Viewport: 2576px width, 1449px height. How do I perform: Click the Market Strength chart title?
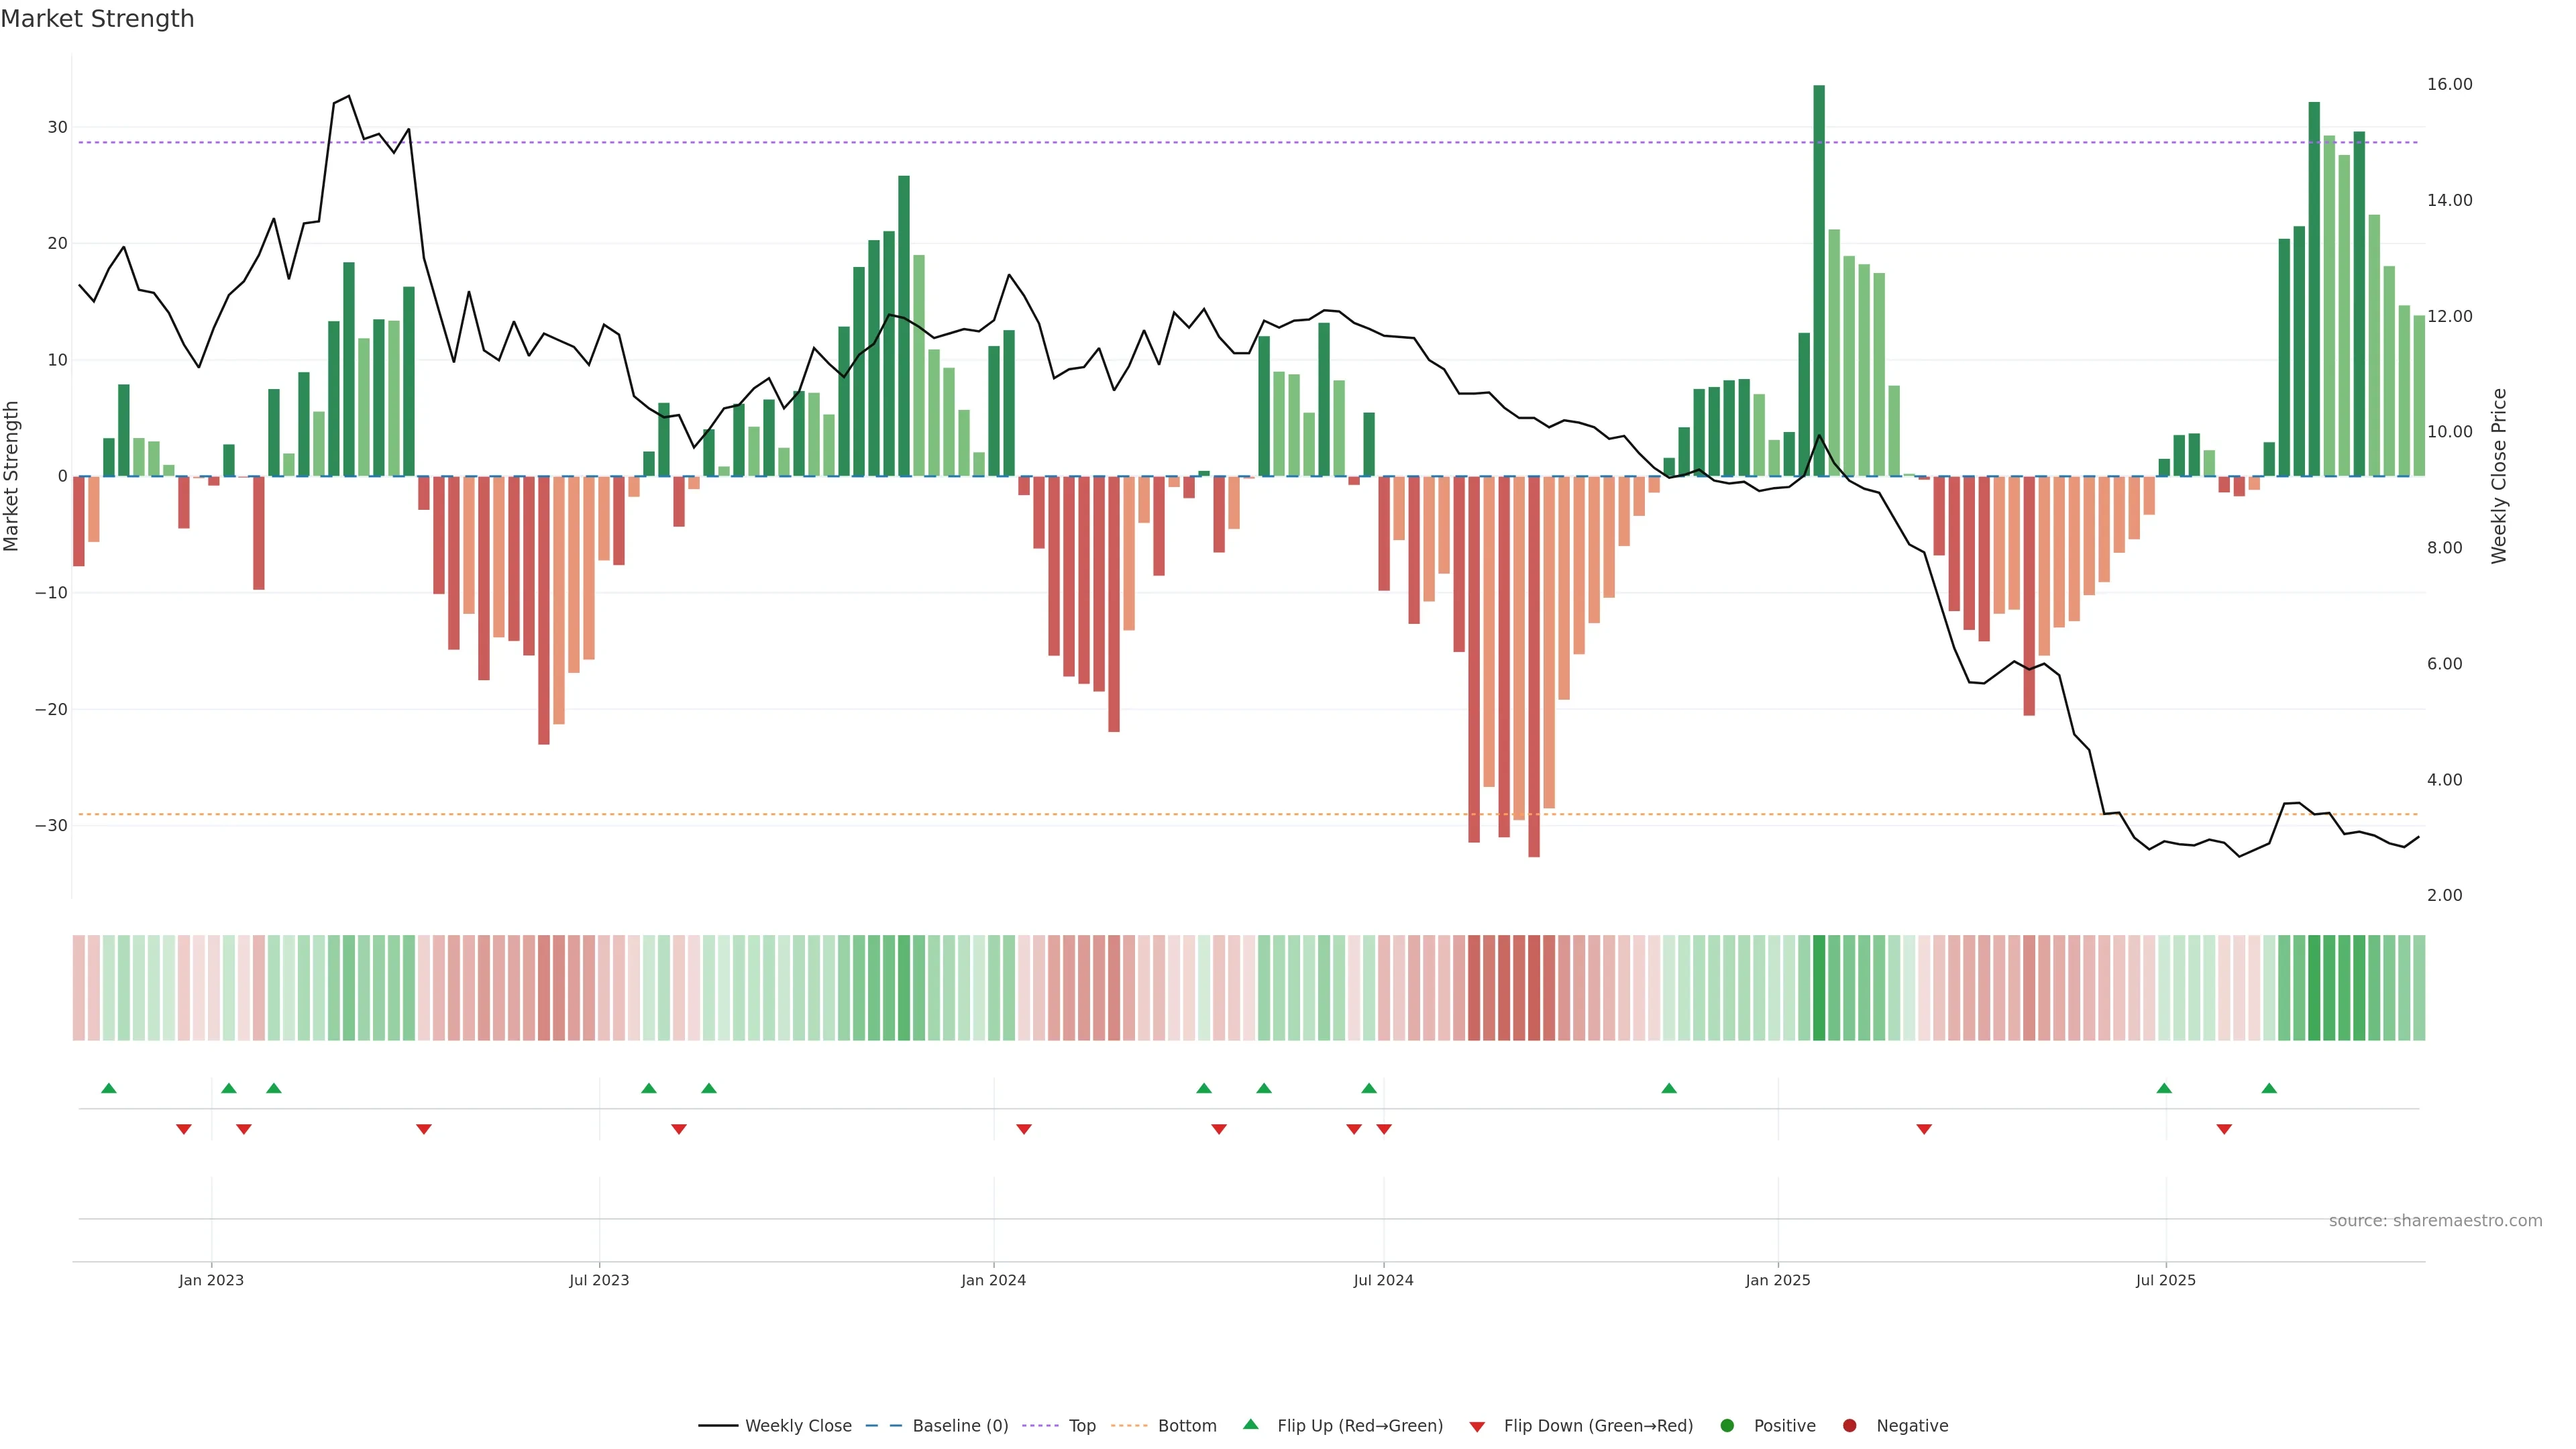pyautogui.click(x=97, y=19)
